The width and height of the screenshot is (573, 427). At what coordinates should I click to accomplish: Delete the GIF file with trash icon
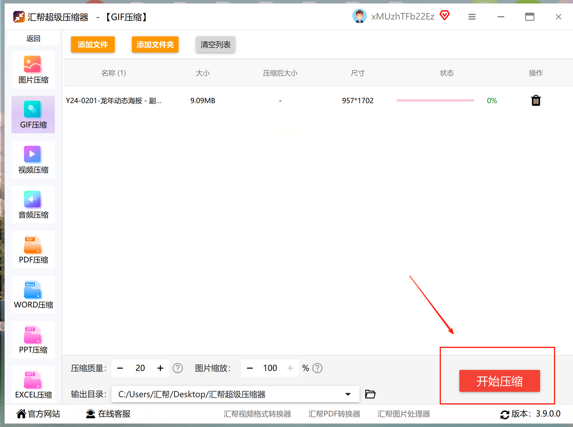(x=536, y=101)
